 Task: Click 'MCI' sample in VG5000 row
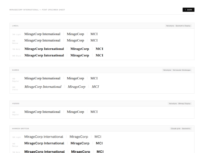click(94, 112)
